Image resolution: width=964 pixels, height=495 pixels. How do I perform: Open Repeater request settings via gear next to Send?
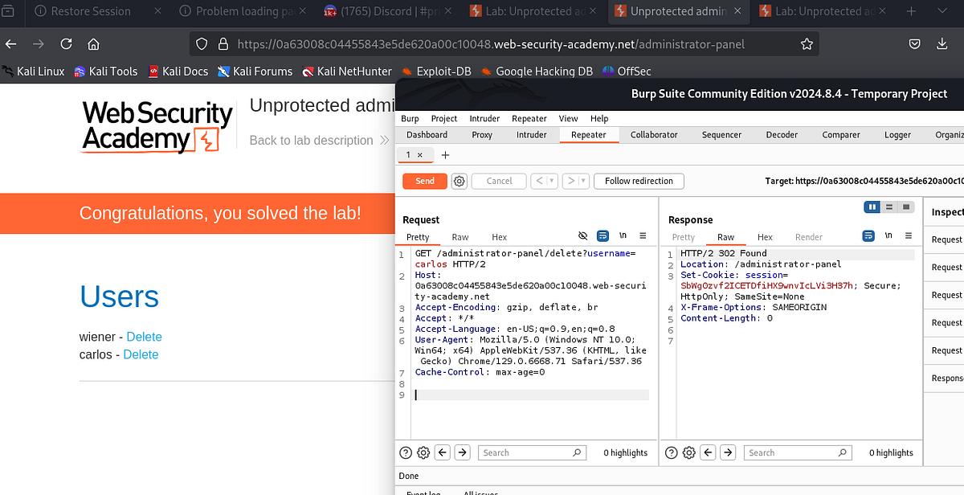click(459, 181)
